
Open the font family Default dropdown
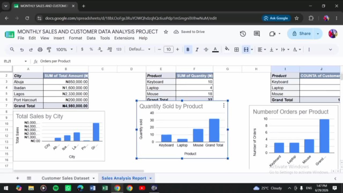point(140,49)
